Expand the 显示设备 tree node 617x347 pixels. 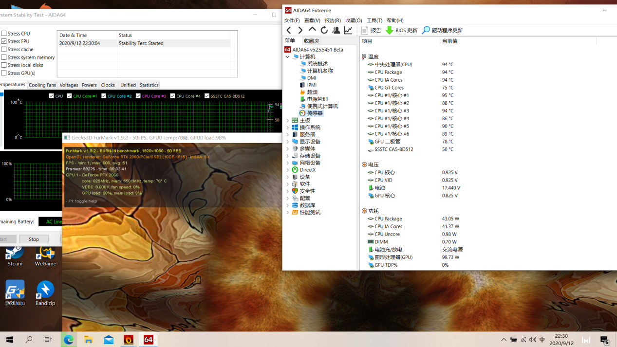pyautogui.click(x=287, y=142)
